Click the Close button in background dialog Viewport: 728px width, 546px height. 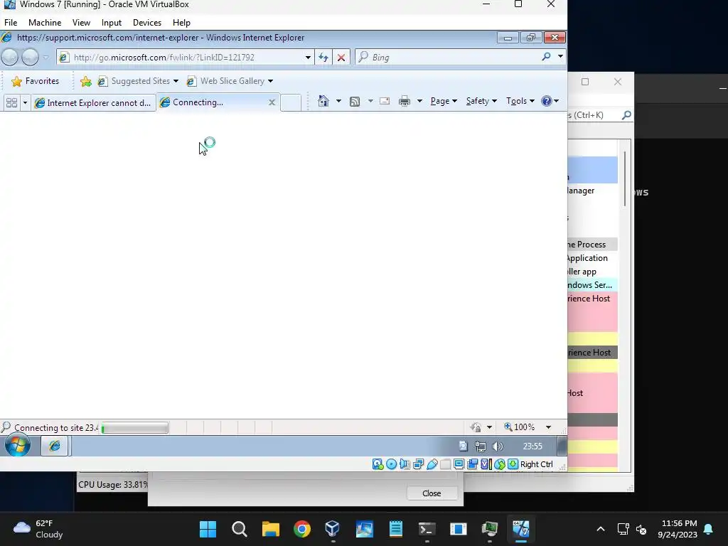[432, 493]
